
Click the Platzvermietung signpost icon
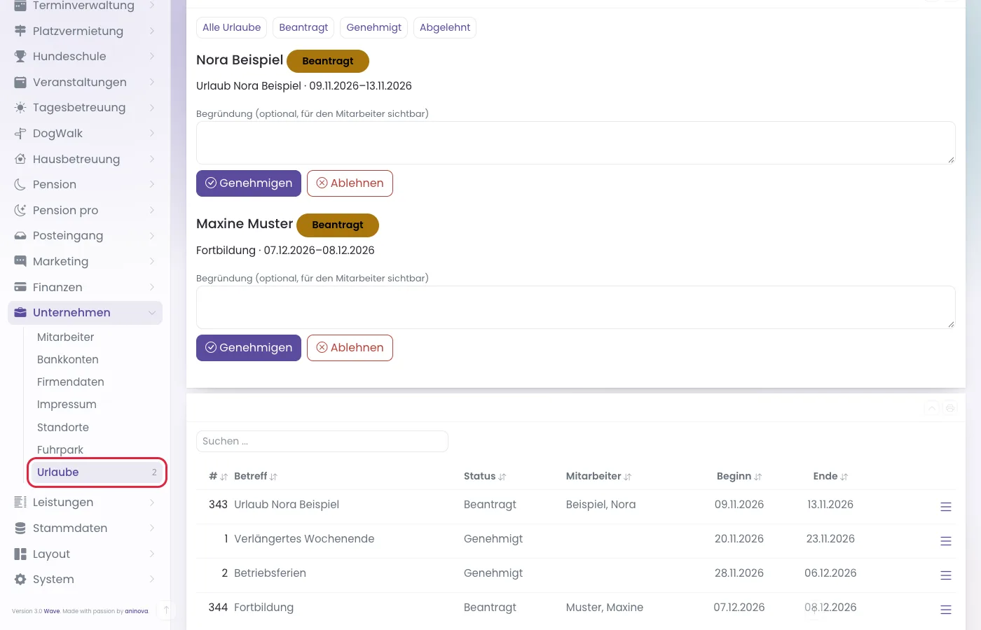tap(20, 31)
